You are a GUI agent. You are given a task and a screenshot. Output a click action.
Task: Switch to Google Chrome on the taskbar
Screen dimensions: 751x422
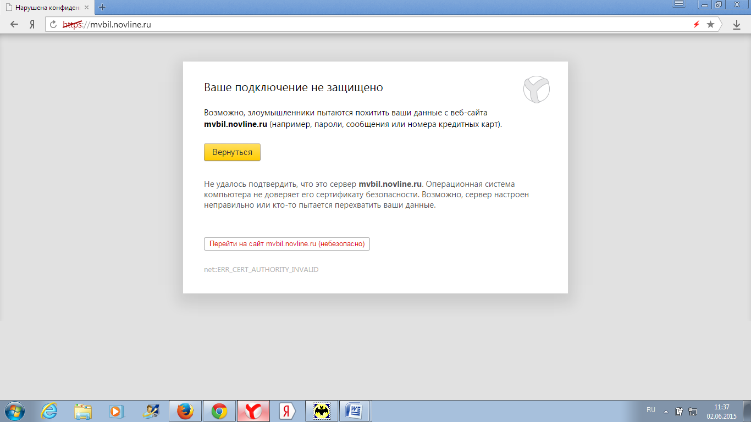219,411
